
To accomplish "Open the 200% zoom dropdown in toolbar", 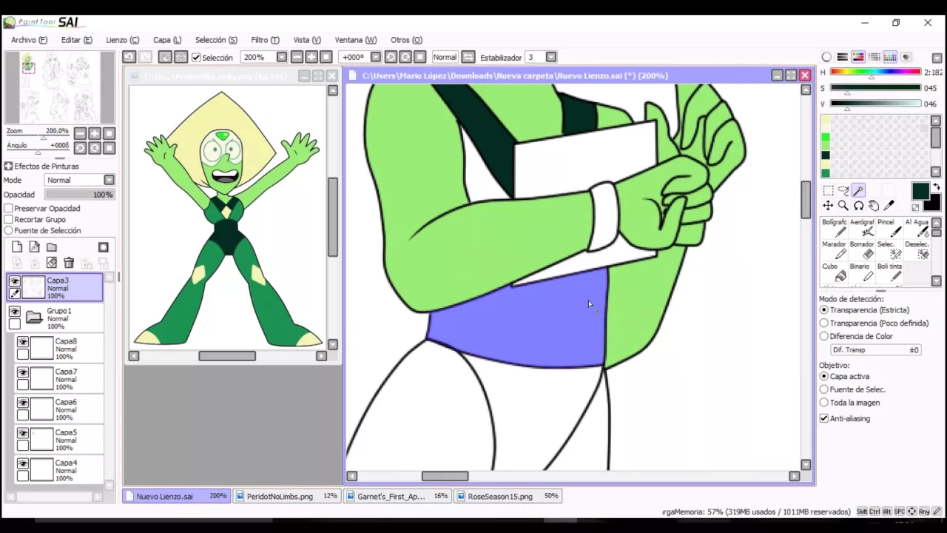I will pos(282,57).
